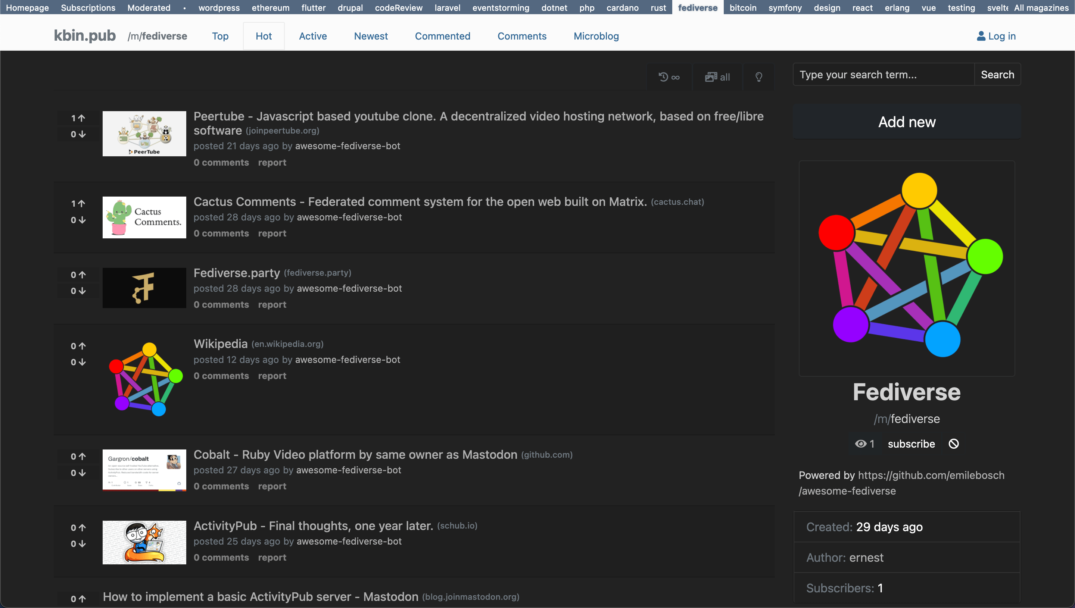Open the time range infinity dropdown

(x=669, y=77)
